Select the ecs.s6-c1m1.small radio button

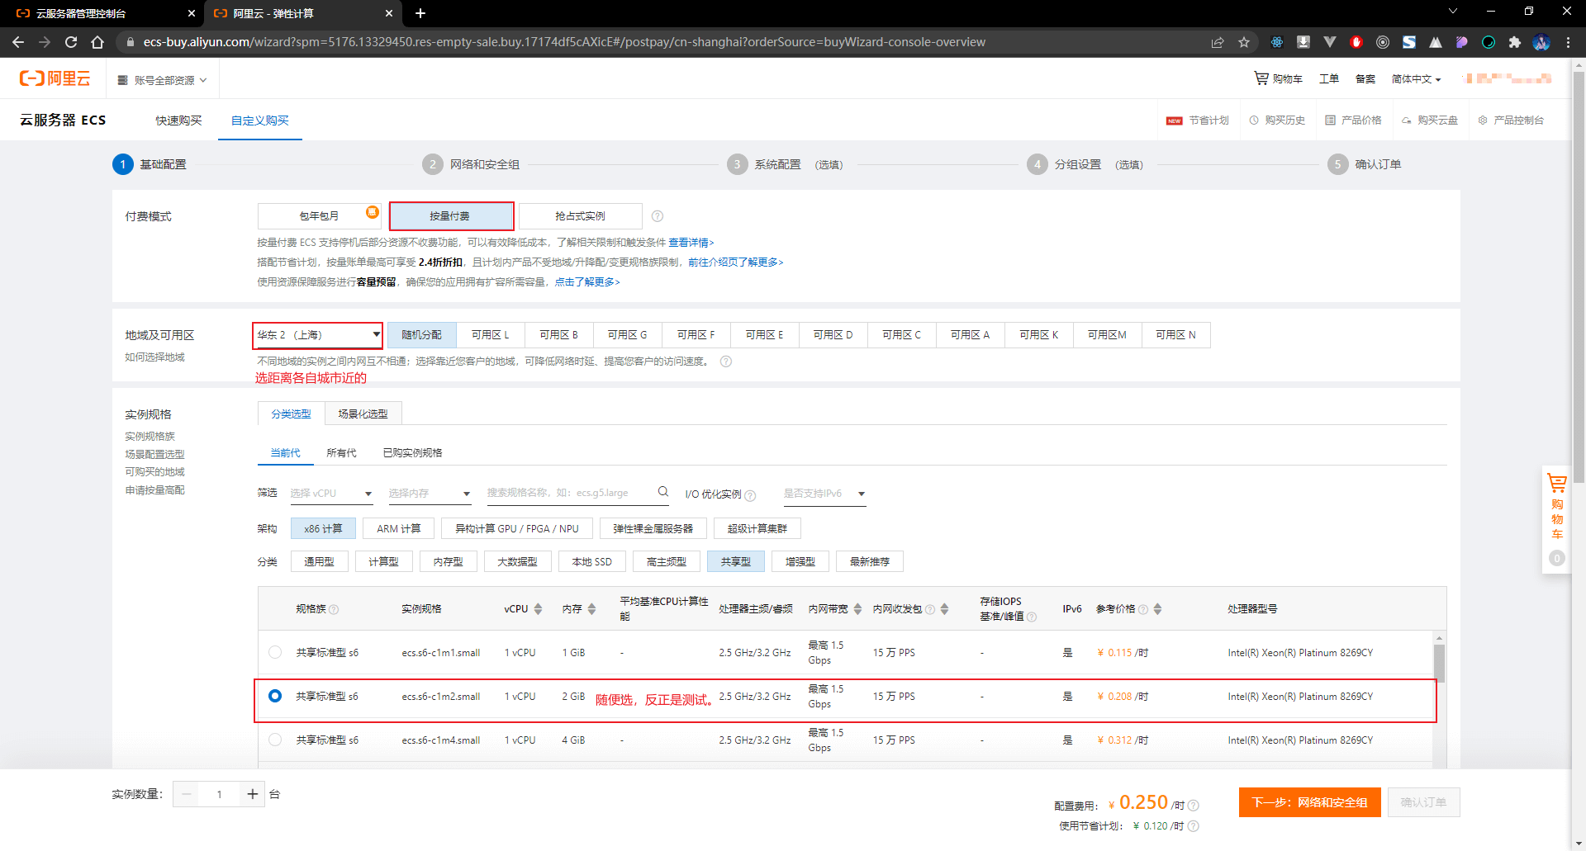coord(275,652)
